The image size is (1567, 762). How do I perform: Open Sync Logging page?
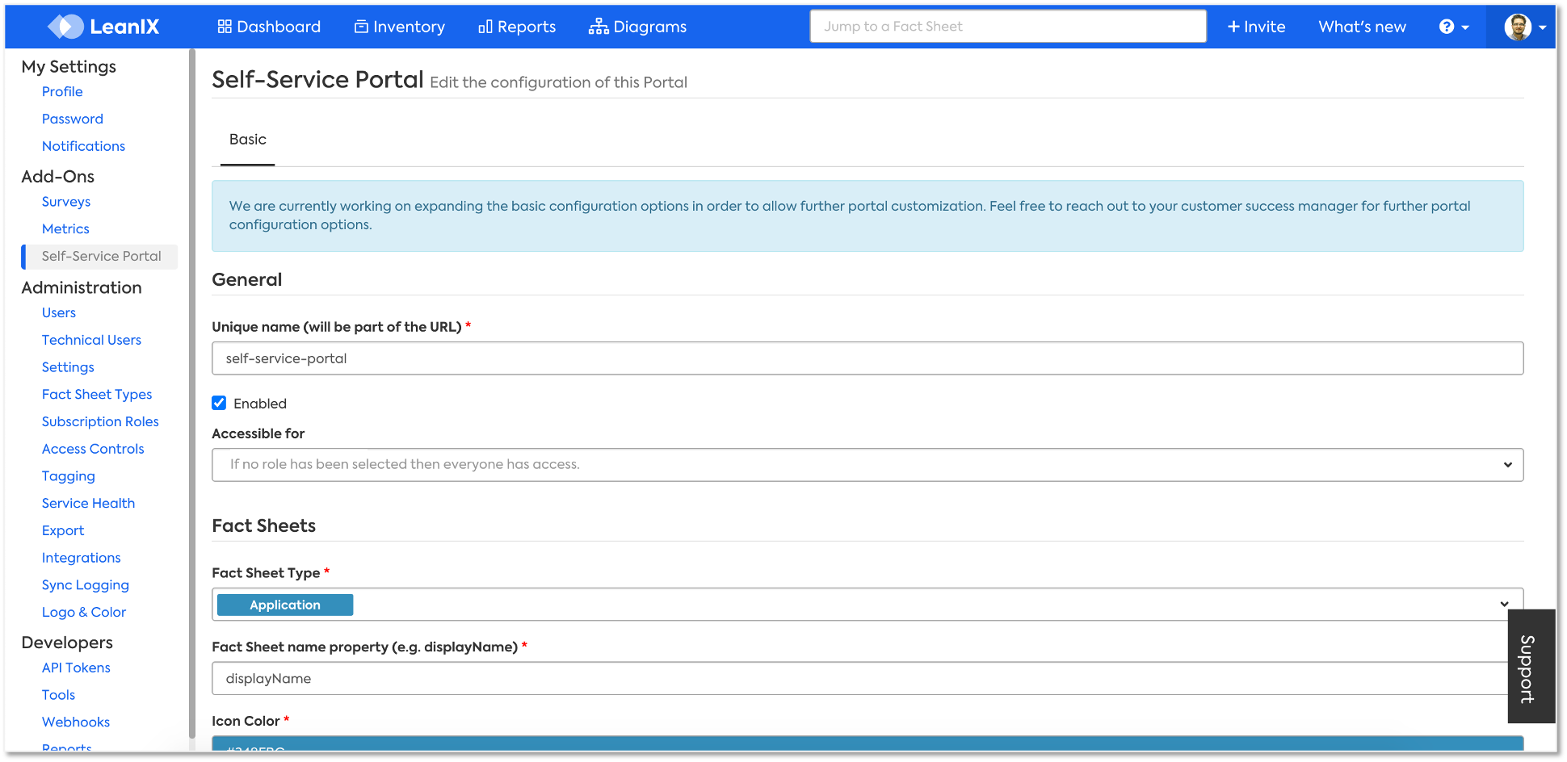pos(86,585)
